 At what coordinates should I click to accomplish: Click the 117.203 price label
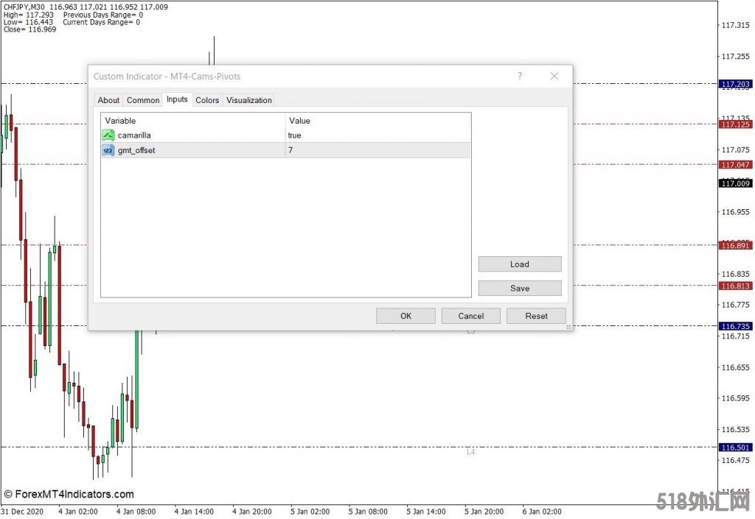point(735,84)
